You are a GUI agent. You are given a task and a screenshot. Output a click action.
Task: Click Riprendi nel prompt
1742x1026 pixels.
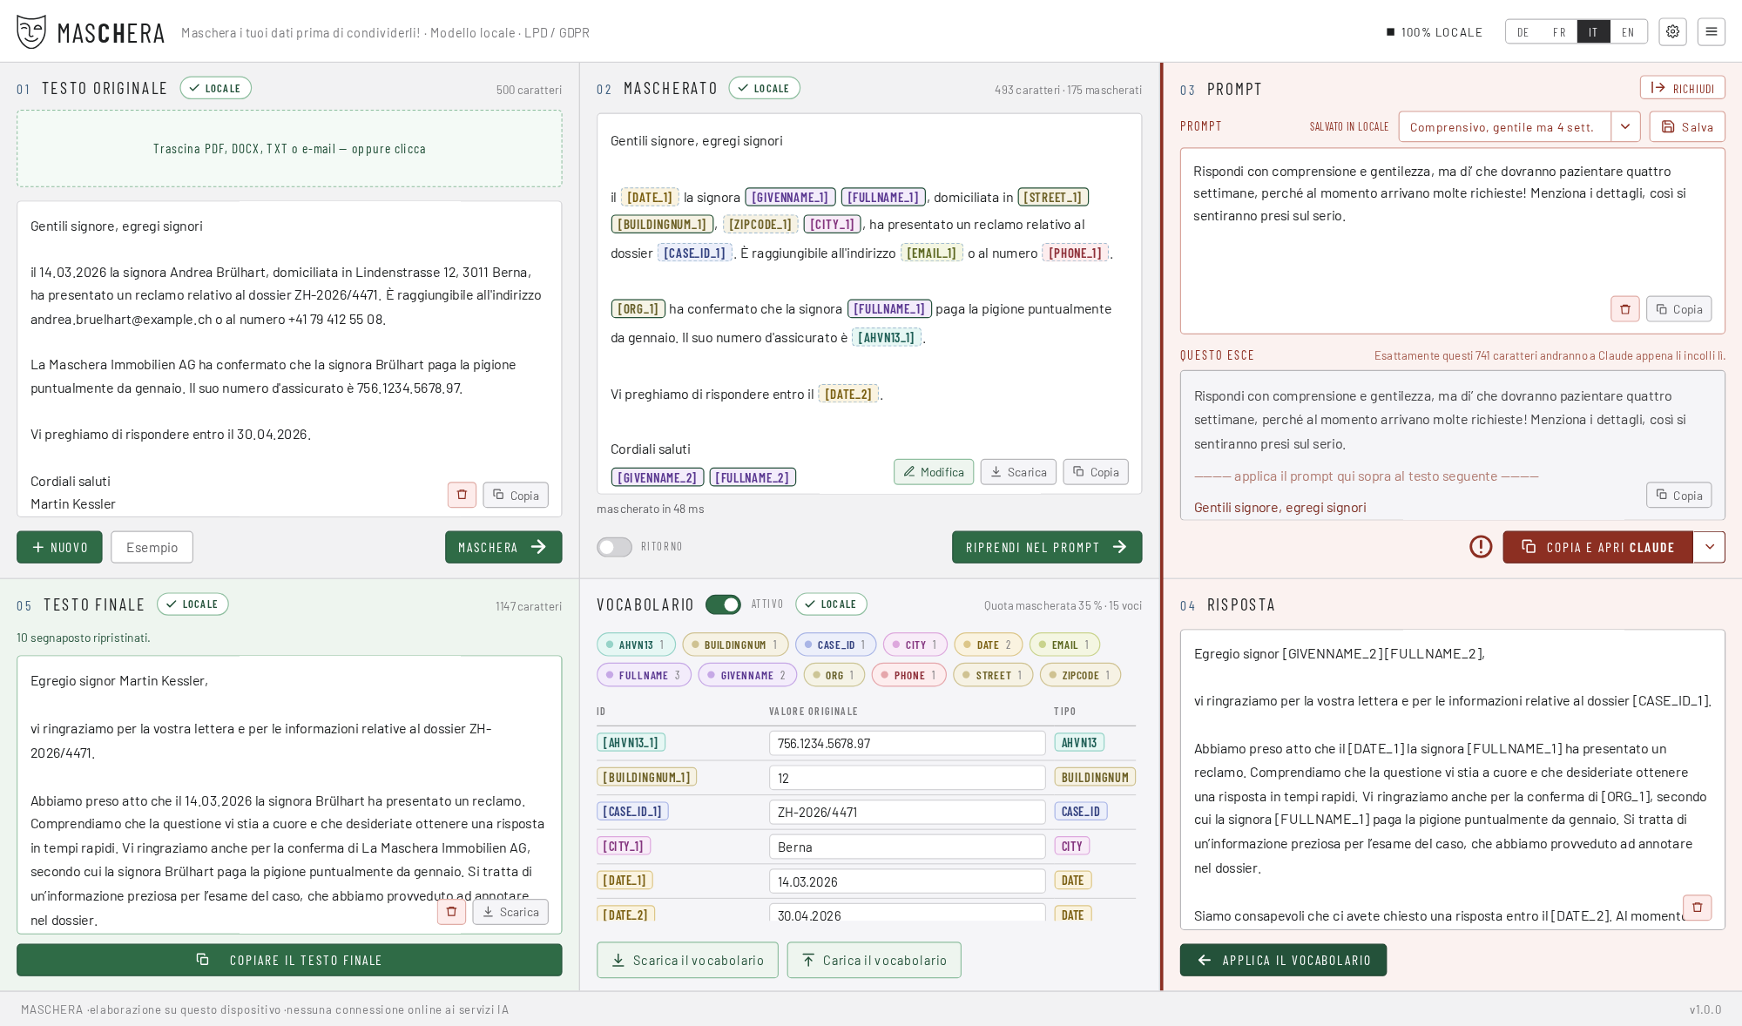(x=1047, y=547)
